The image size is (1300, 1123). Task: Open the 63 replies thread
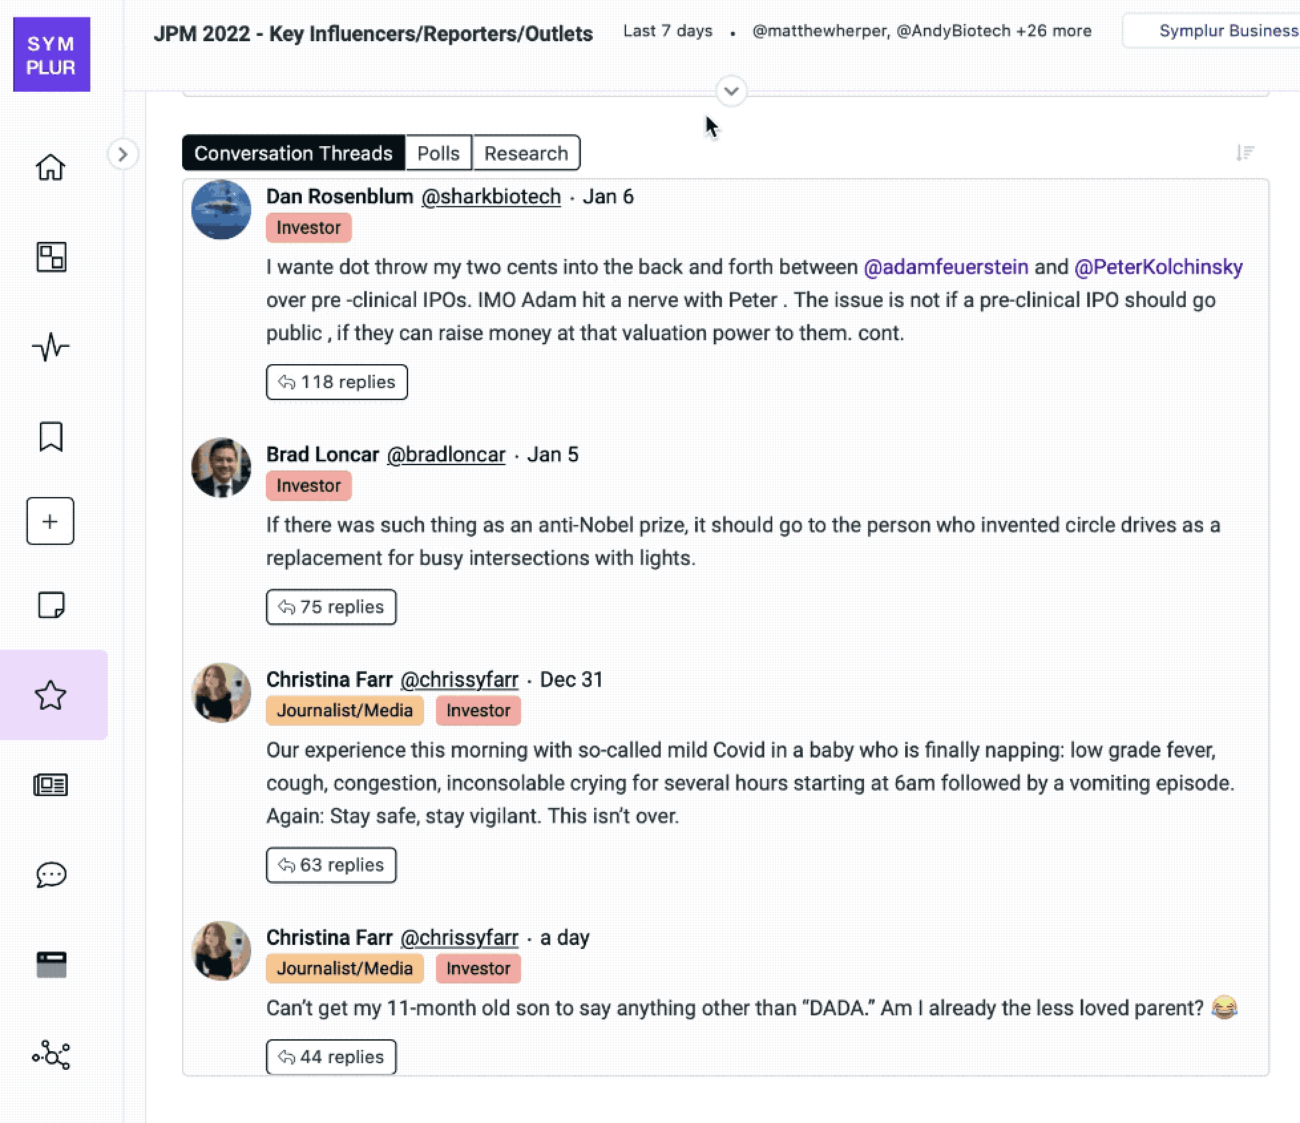coord(331,865)
